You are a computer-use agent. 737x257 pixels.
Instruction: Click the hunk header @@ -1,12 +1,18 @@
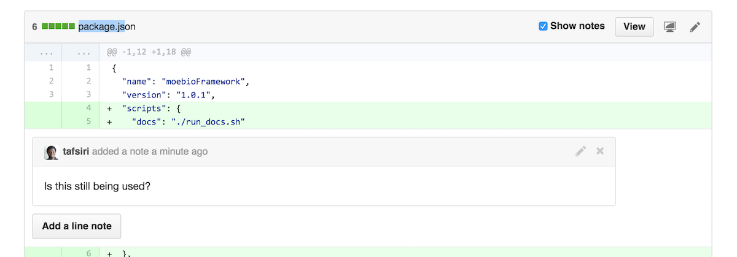coord(149,52)
